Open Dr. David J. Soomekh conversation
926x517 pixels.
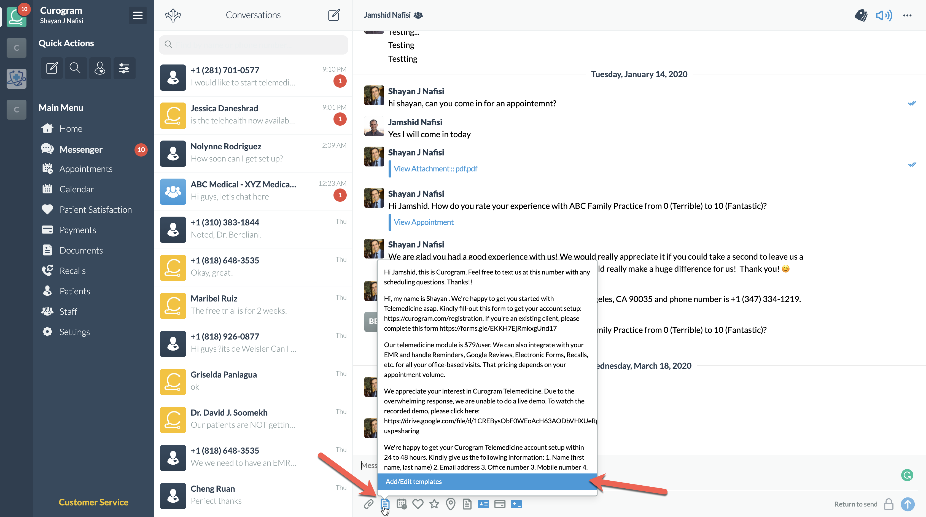(254, 420)
